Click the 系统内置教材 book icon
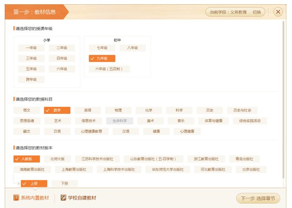This screenshot has height=208, width=292. (x=16, y=197)
